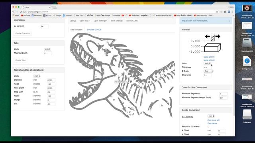The image size is (255, 143).
Task: Open the Hotmail bookmark
Action: (67, 15)
